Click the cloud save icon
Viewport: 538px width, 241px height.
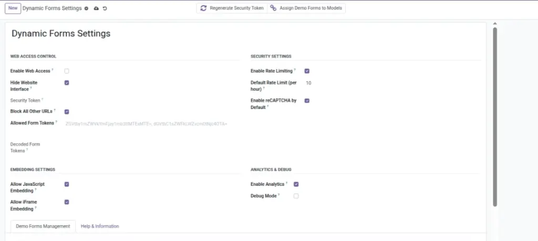96,8
